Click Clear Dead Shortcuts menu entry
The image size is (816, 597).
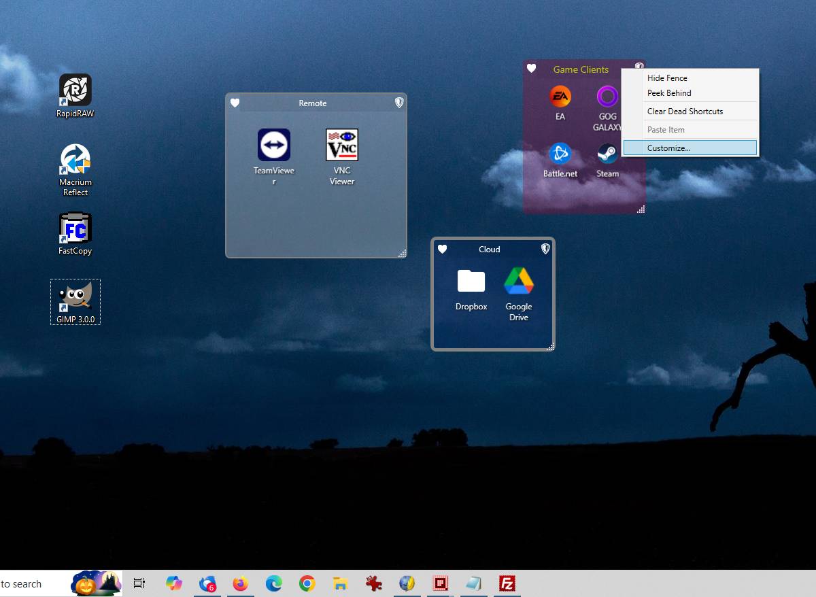point(685,112)
